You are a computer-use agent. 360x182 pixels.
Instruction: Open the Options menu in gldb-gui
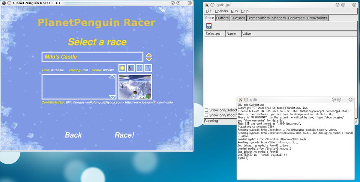(221, 11)
